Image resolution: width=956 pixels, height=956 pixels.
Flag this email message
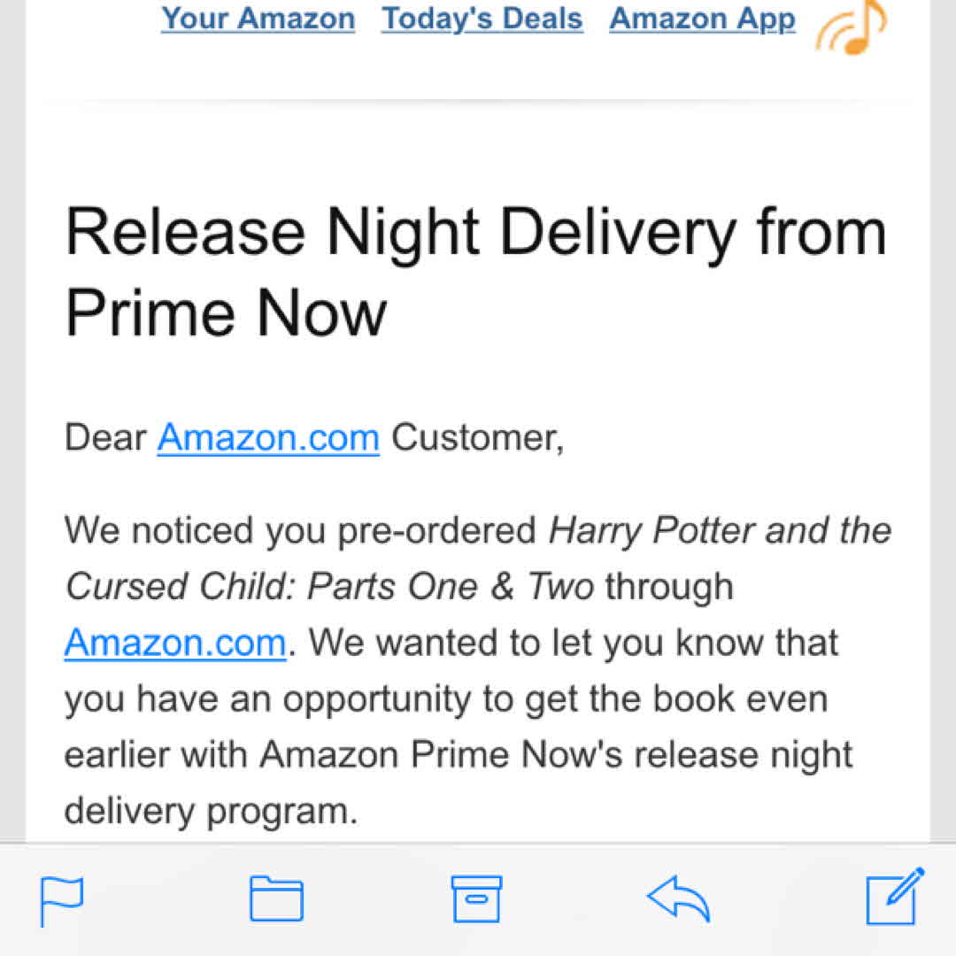(62, 900)
